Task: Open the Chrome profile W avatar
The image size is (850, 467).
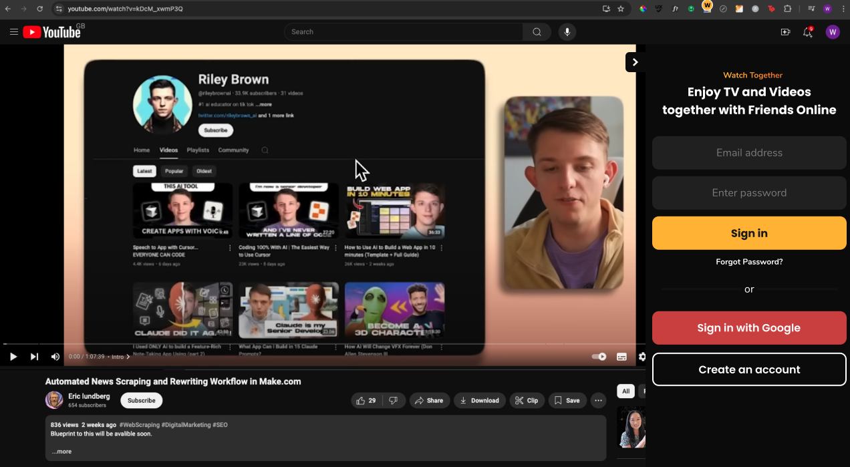Action: click(x=827, y=9)
